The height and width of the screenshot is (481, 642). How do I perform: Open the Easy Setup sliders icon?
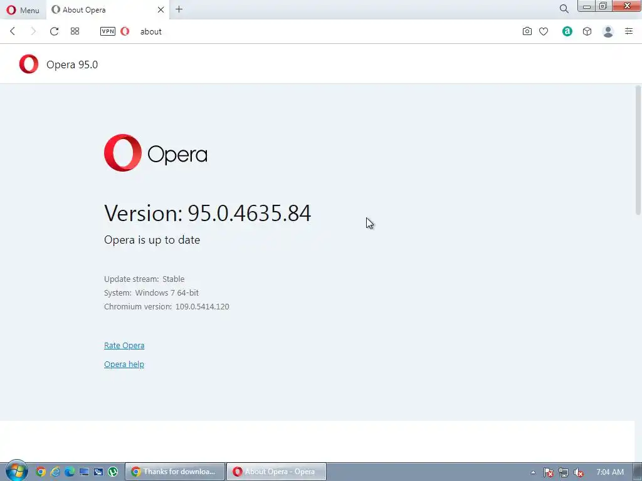tap(629, 31)
